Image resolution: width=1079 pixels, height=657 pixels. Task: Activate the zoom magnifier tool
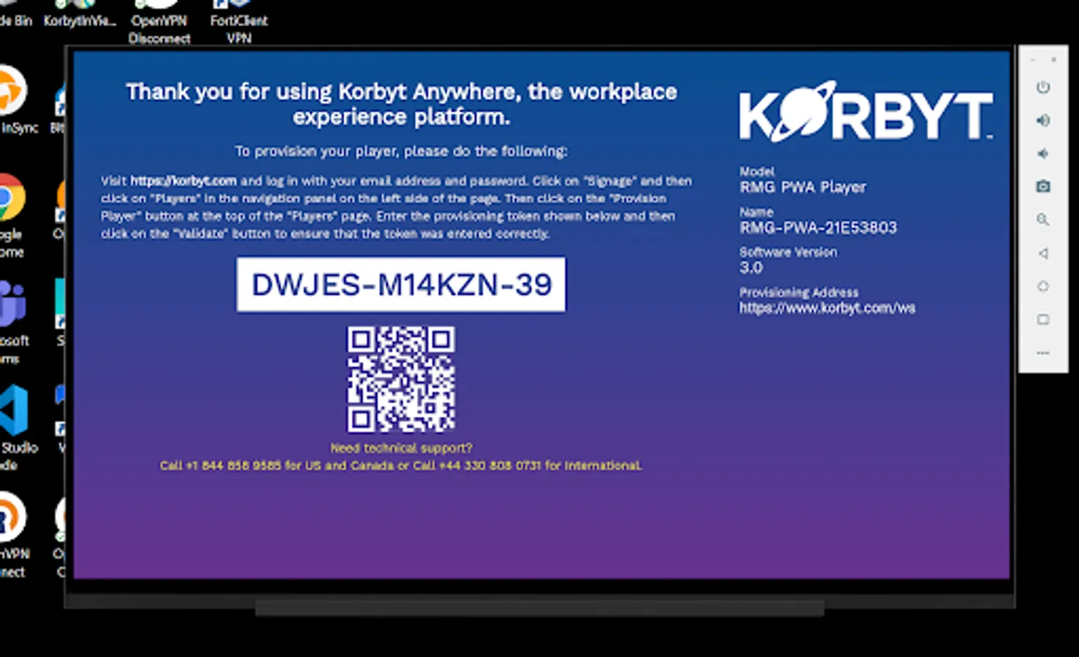click(x=1043, y=220)
